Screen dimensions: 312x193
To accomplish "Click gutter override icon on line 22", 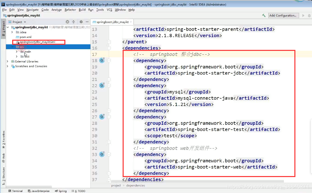I will tap(102, 85).
